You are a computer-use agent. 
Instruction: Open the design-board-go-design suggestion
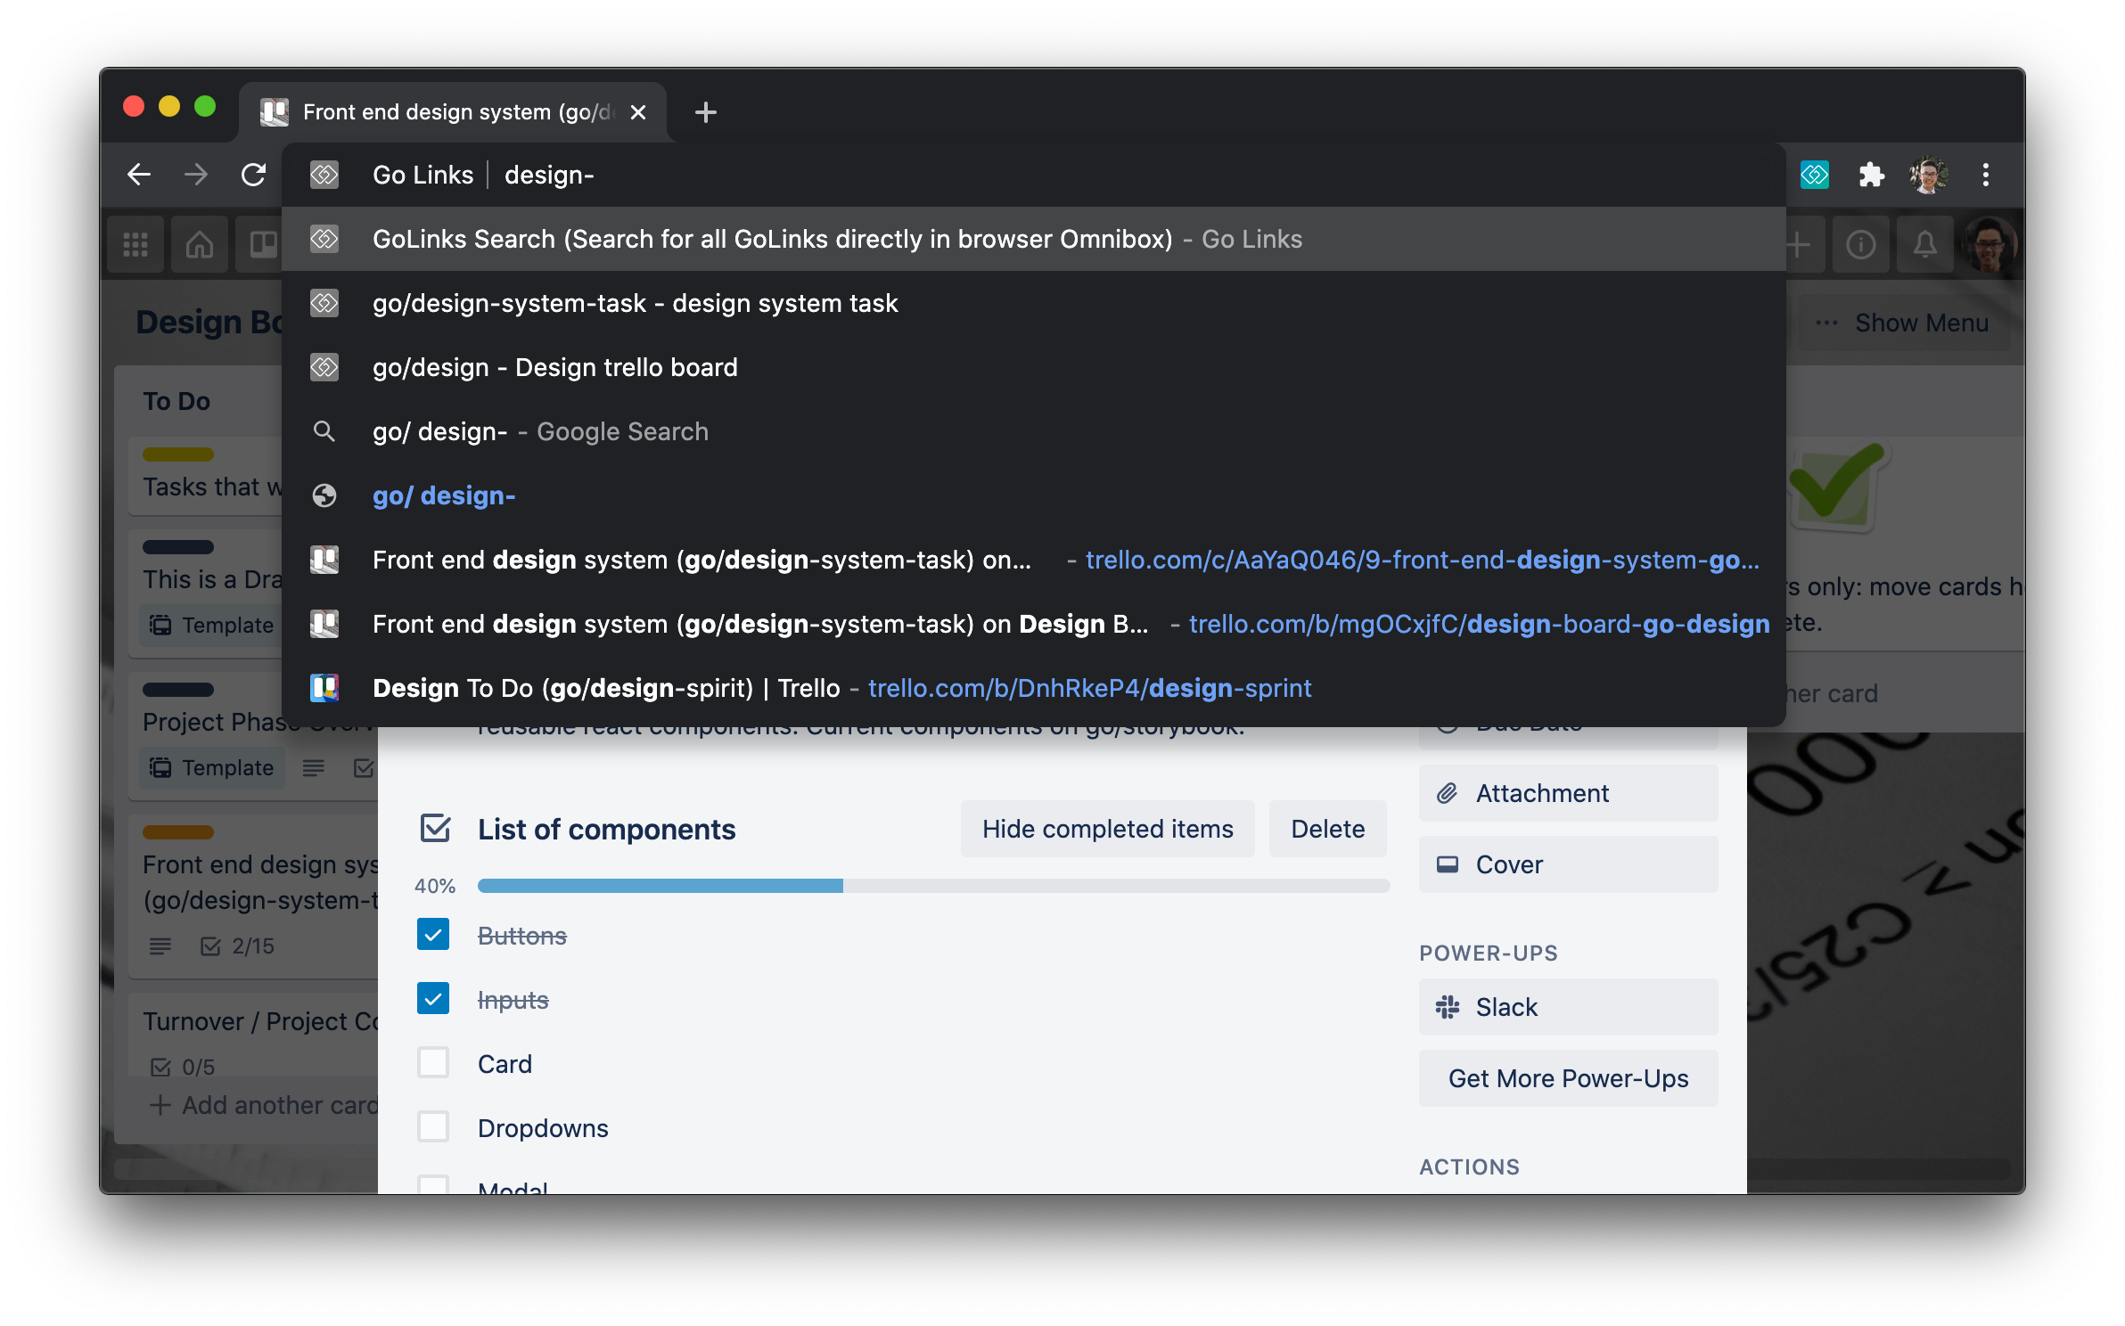point(1034,624)
